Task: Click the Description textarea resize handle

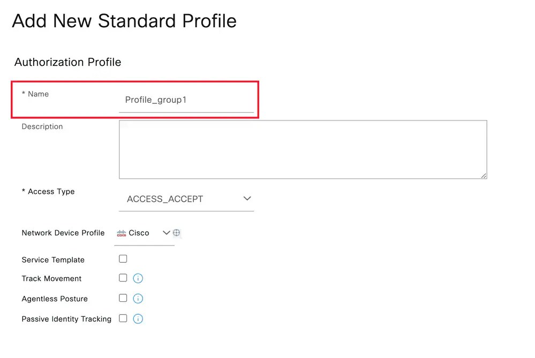Action: pos(485,176)
